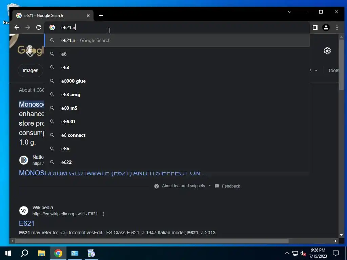Pick the 'e622' suggestion
The width and height of the screenshot is (347, 260).
(x=177, y=162)
